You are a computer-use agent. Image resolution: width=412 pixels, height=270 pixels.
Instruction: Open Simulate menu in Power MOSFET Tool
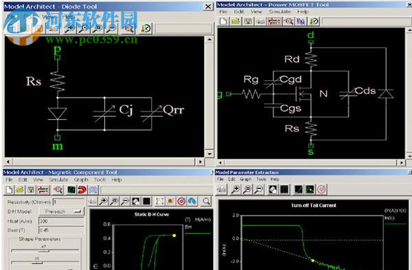tap(279, 12)
